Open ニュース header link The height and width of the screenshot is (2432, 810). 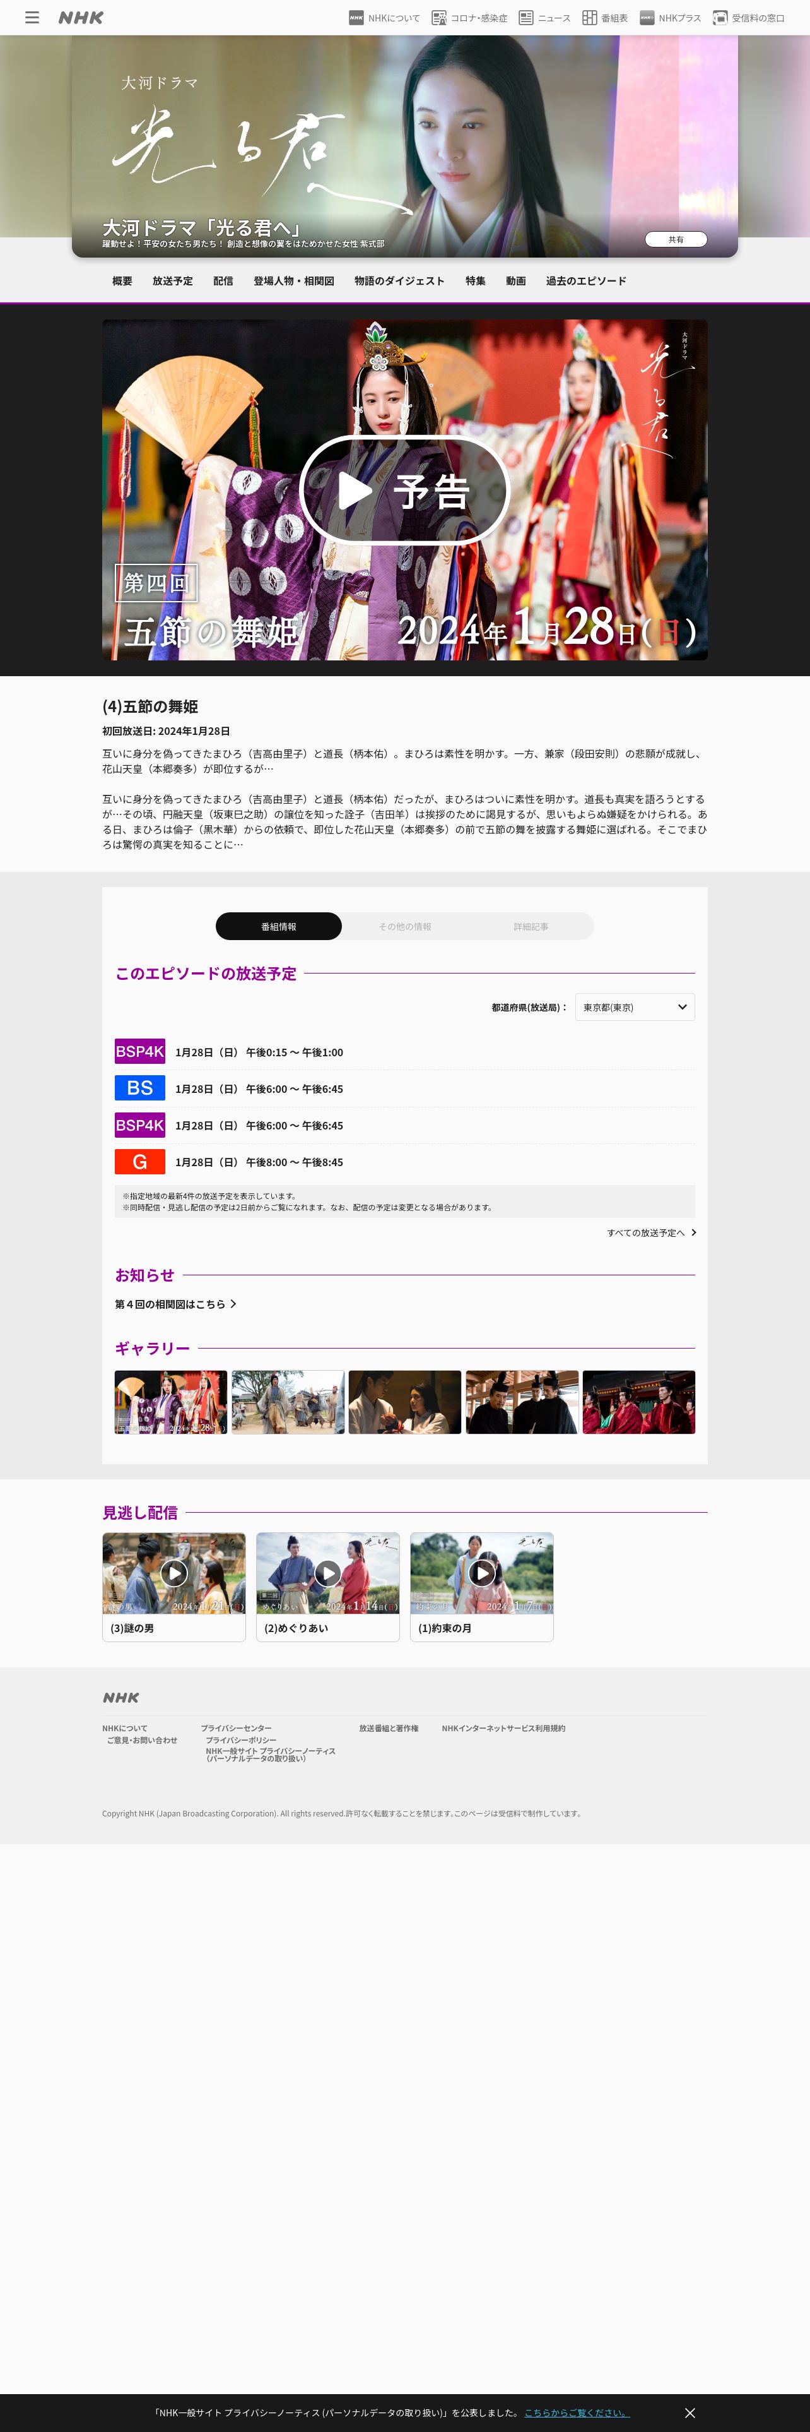click(545, 17)
